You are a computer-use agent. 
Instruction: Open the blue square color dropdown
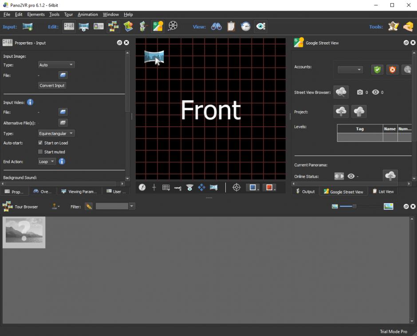point(253,187)
